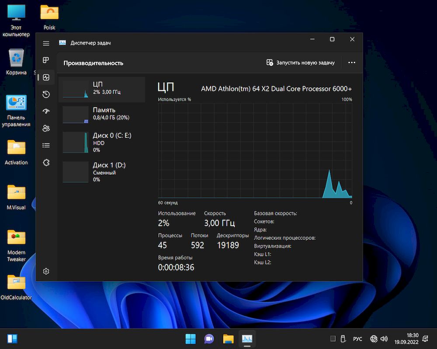Open the Services puzzle-piece icon

point(46,162)
